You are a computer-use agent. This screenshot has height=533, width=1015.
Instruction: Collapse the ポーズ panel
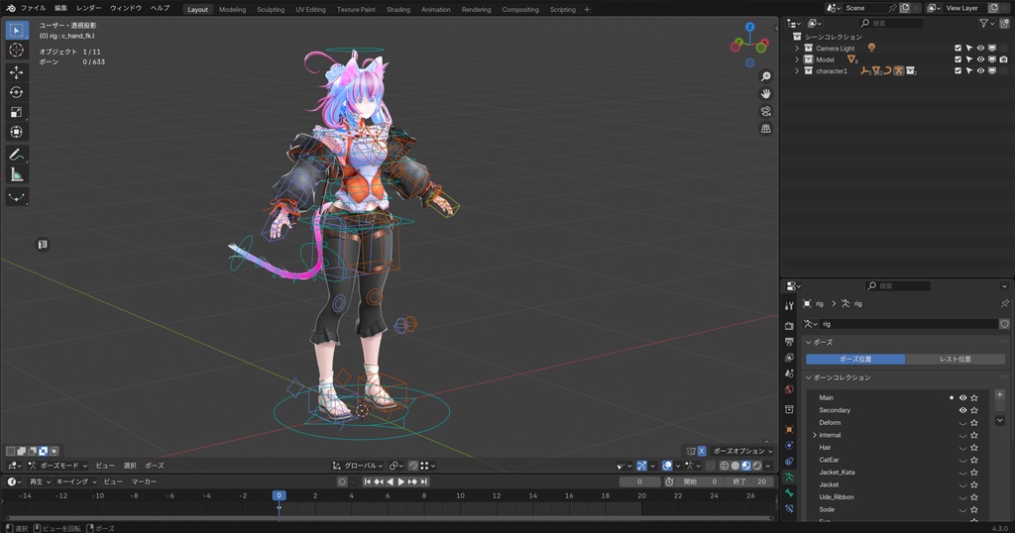pos(809,342)
